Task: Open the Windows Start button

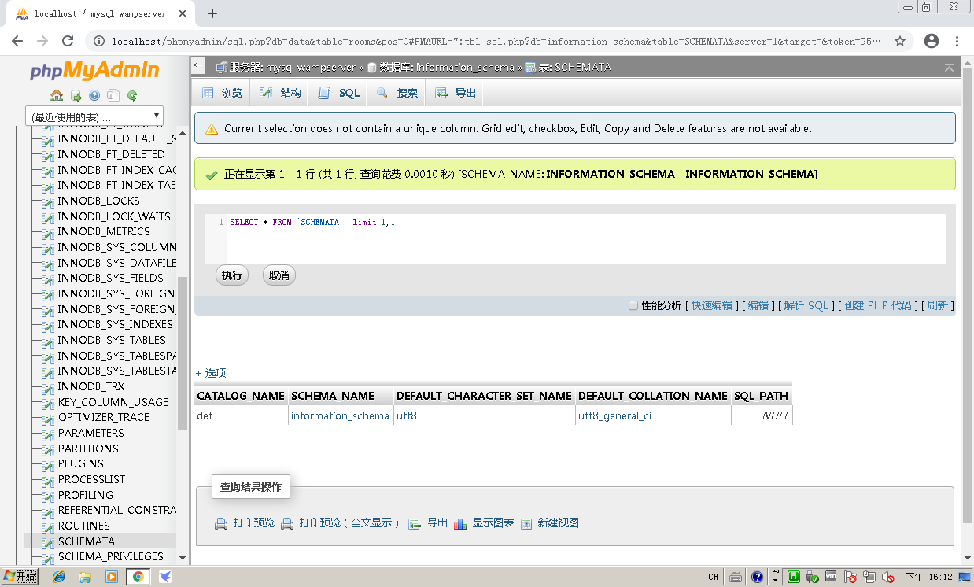Action: 20,577
